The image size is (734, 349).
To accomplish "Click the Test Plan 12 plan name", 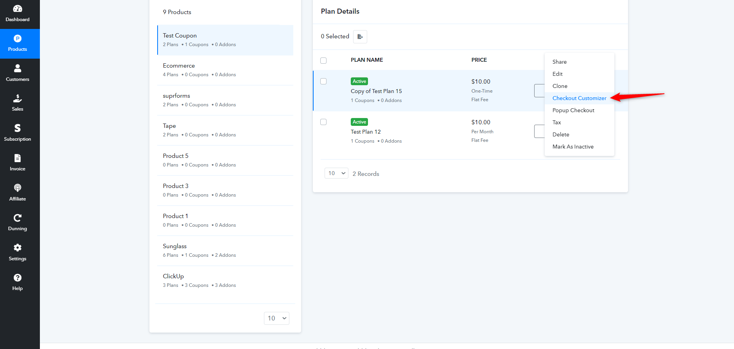I will click(x=366, y=132).
